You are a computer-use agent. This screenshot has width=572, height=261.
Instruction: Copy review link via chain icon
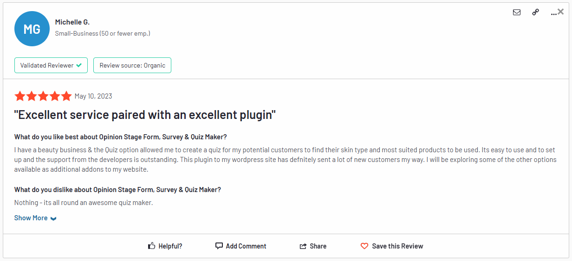535,12
